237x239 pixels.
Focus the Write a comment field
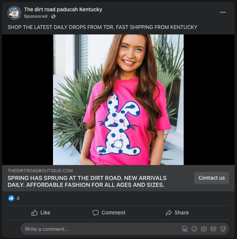[99, 229]
